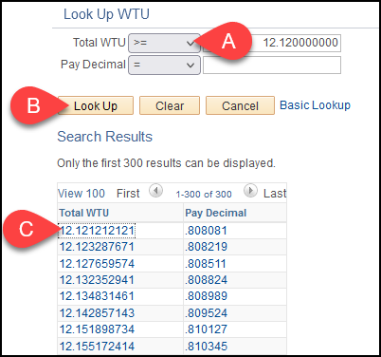Select Pay Decimal value .809524

pyautogui.click(x=206, y=313)
